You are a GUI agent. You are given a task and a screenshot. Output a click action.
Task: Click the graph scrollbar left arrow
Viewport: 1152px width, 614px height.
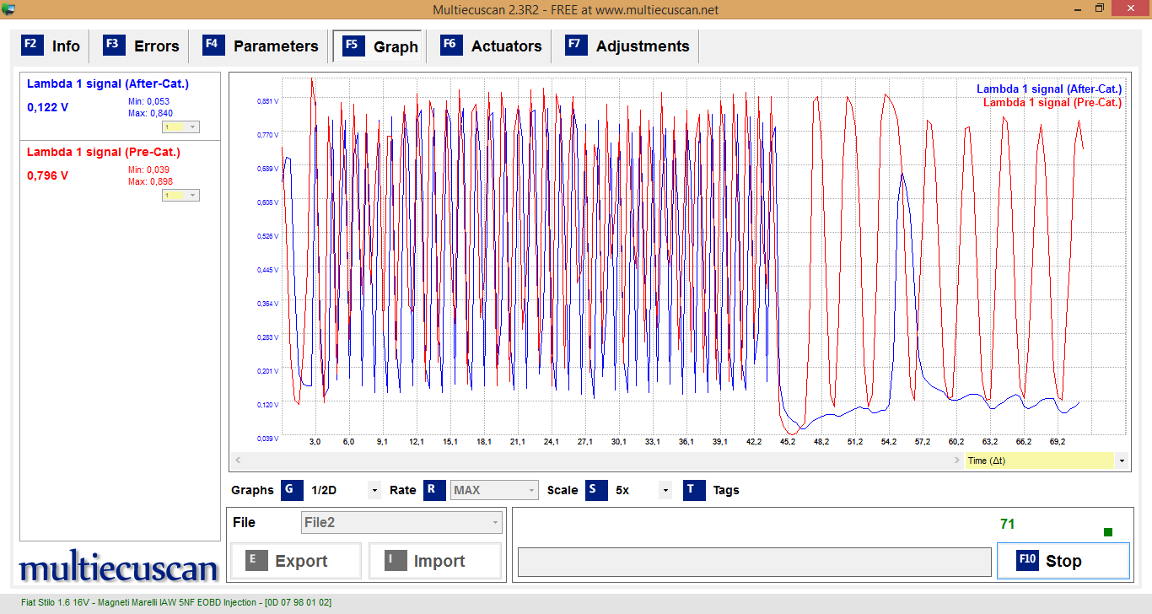coord(238,460)
